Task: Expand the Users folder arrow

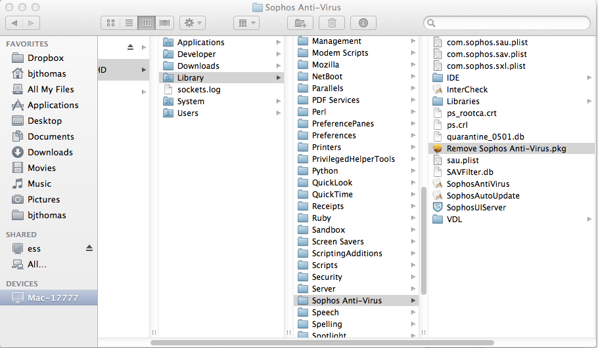Action: (279, 113)
